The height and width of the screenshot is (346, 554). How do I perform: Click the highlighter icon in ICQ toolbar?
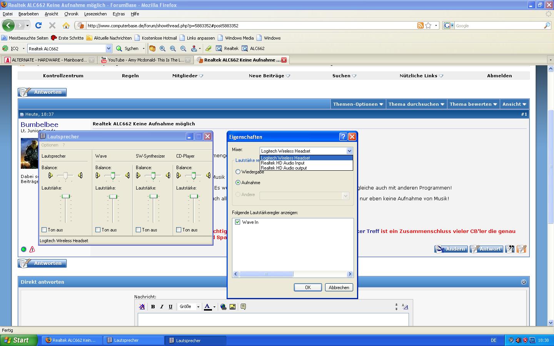tap(208, 48)
